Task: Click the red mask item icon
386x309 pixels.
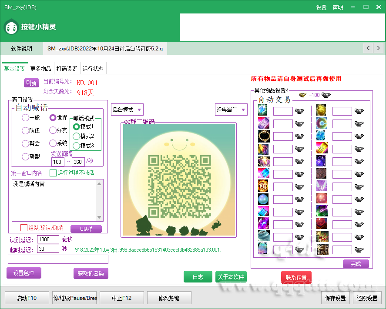Action: click(322, 236)
